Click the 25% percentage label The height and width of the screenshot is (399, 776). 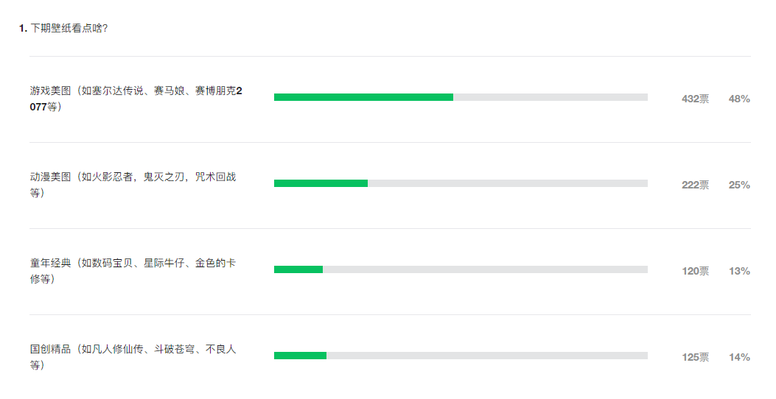[x=739, y=185]
